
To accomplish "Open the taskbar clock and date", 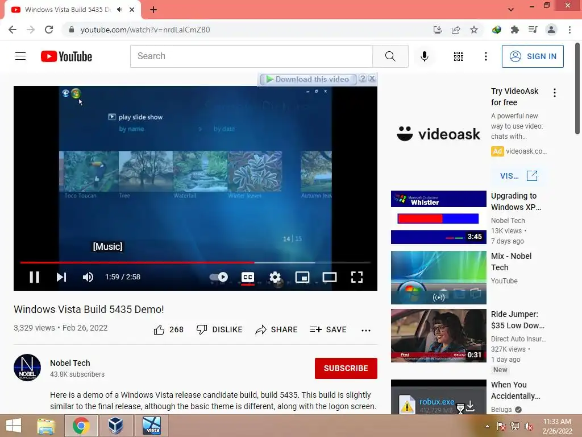I will (x=557, y=426).
